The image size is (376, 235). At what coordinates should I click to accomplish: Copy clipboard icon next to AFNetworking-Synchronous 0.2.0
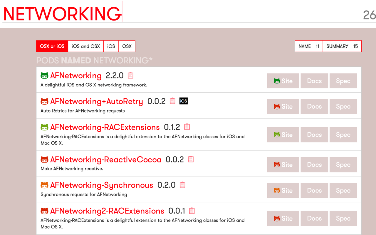182,185
